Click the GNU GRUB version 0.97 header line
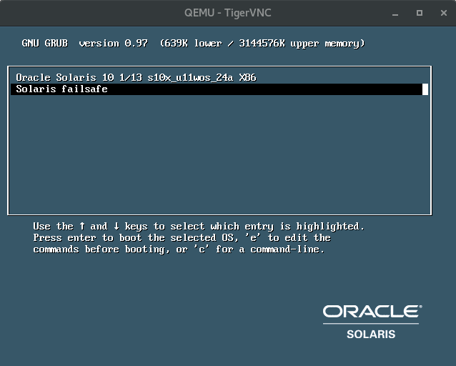456x366 pixels. pos(193,44)
